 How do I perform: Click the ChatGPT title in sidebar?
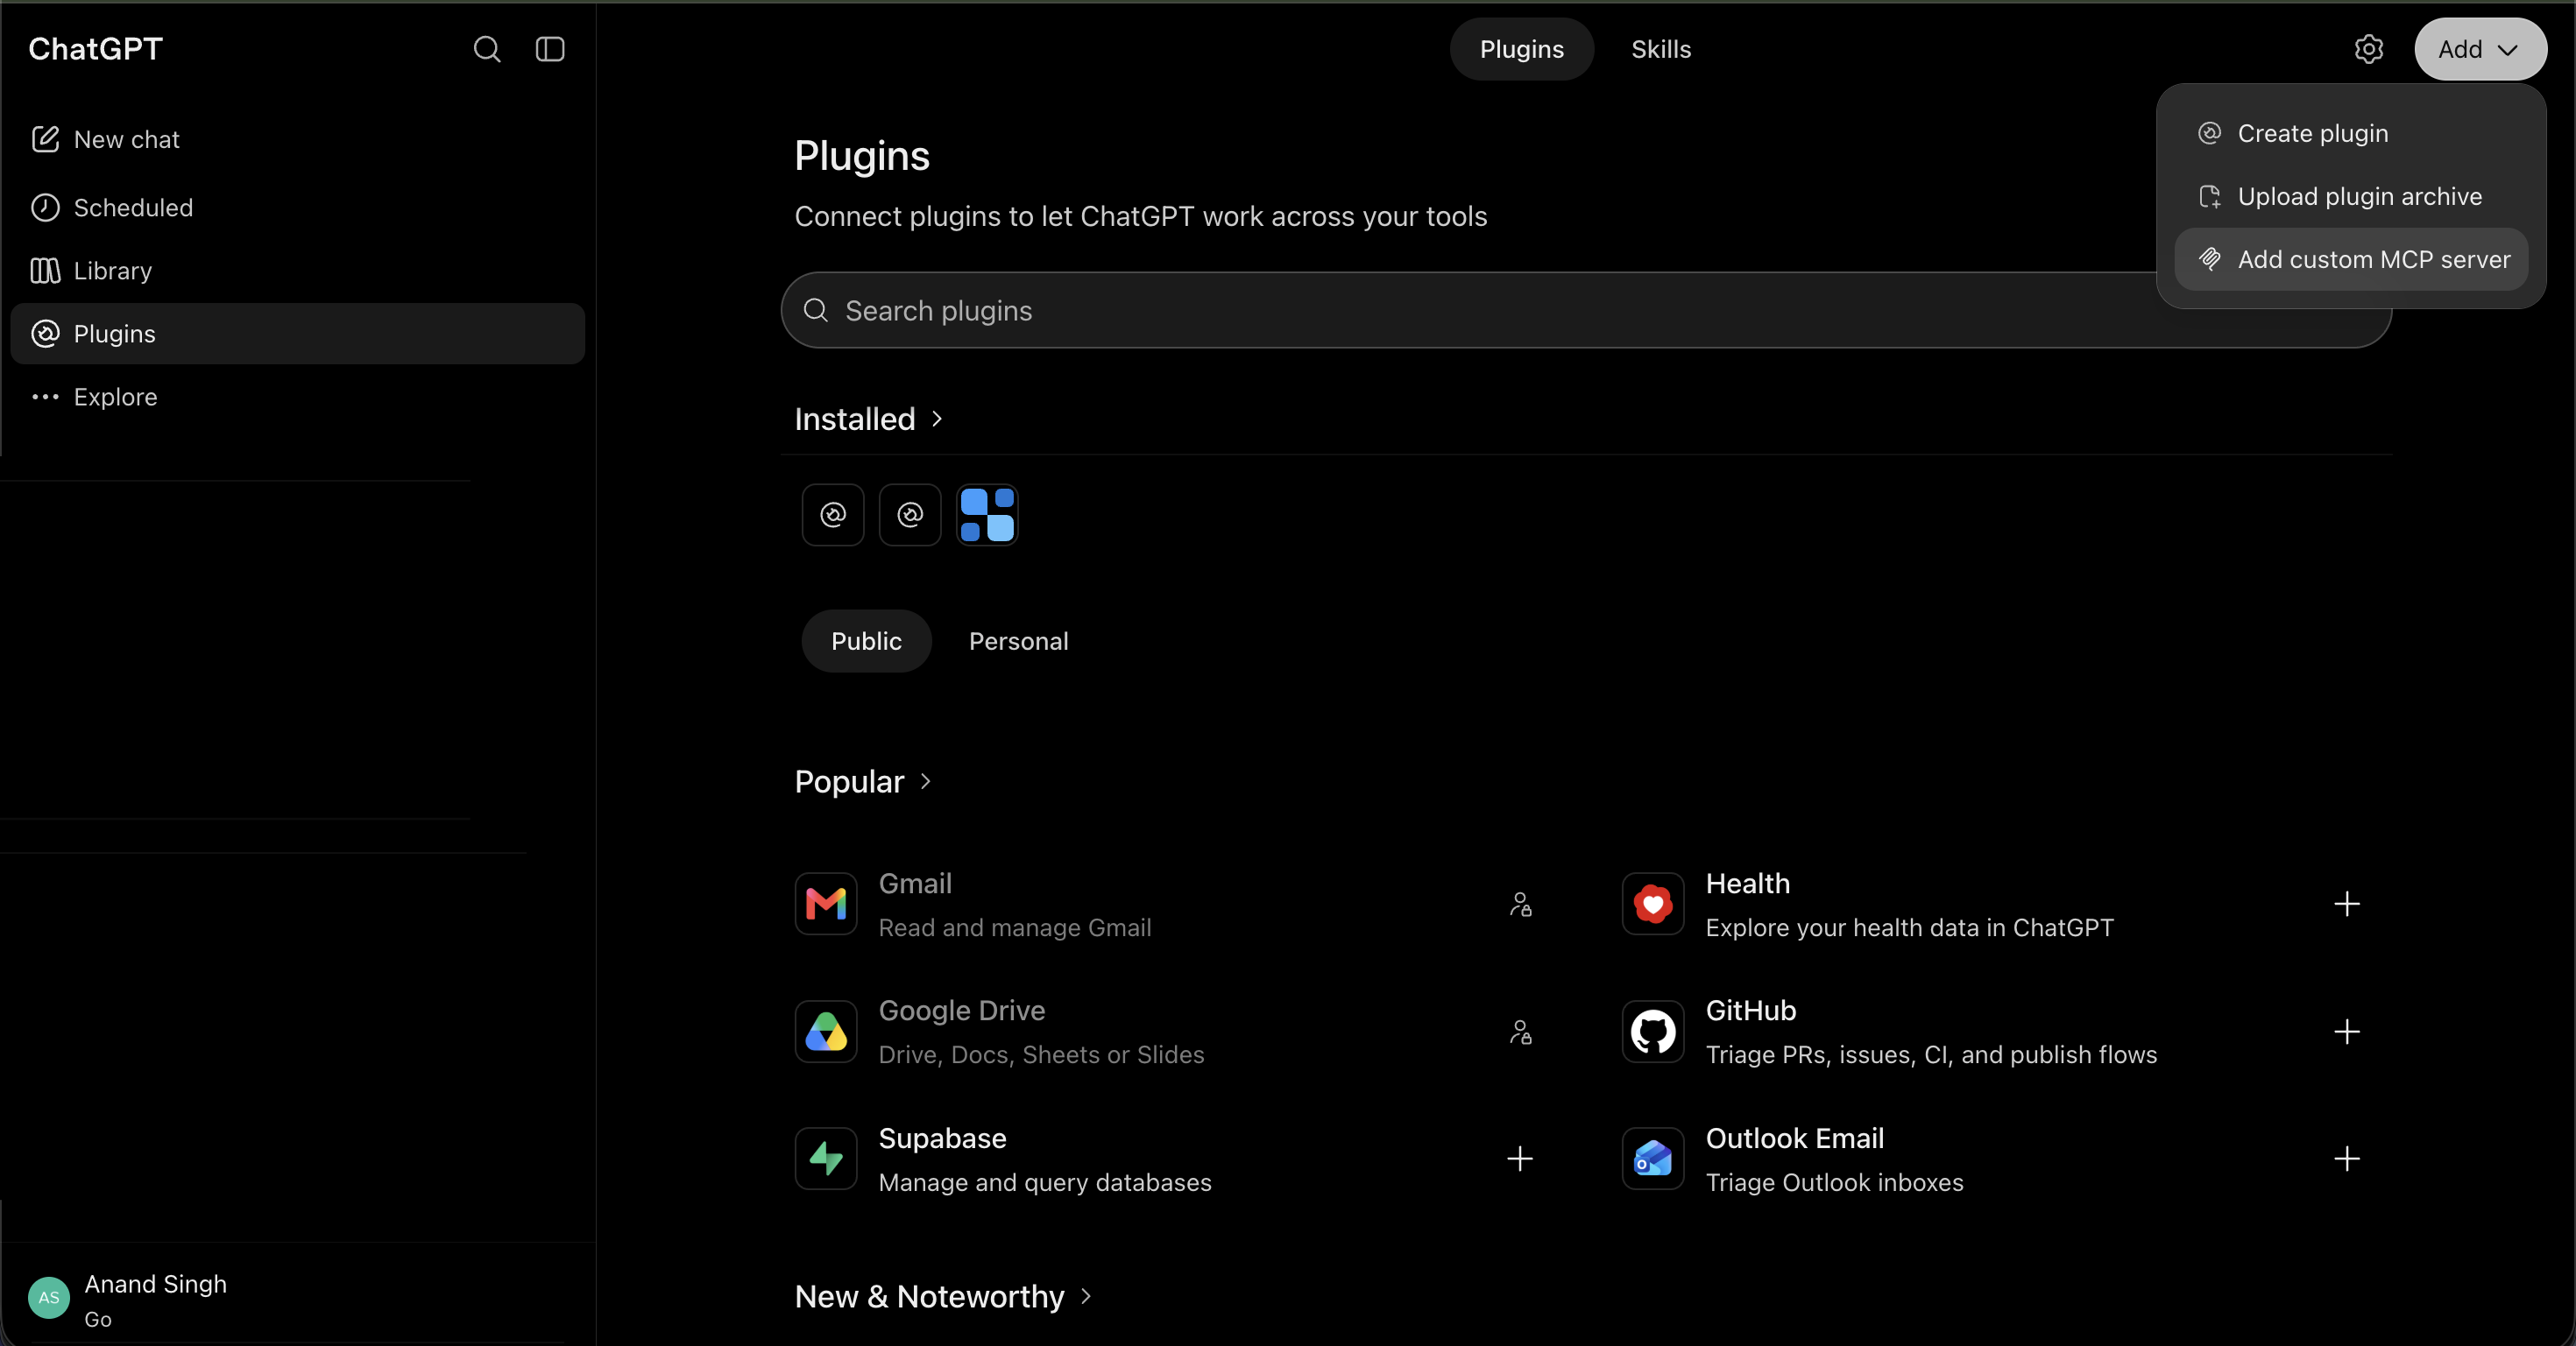coord(95,49)
